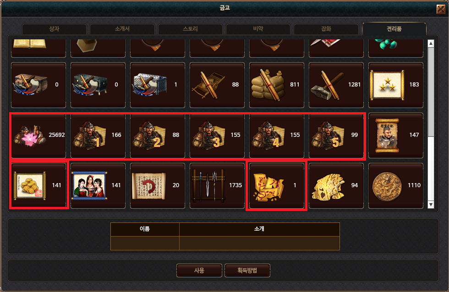The image size is (449, 292).
Task: Select the three-star scroll item with 183
Action: click(396, 85)
